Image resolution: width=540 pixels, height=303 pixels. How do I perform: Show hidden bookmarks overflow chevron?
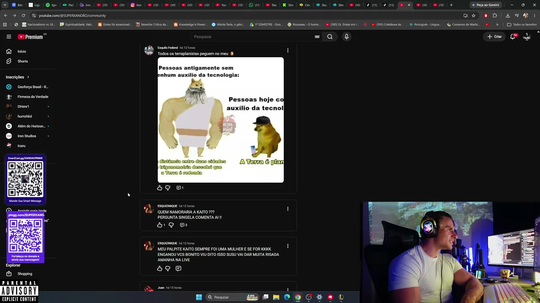pyautogui.click(x=497, y=24)
